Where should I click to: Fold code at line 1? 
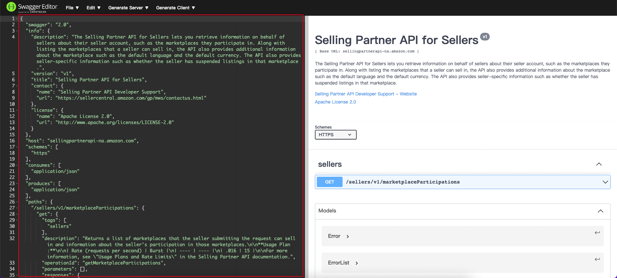(x=17, y=19)
